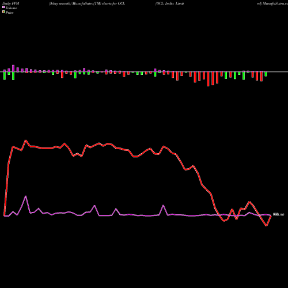Click the Volume legend swatch

[x=3, y=7]
